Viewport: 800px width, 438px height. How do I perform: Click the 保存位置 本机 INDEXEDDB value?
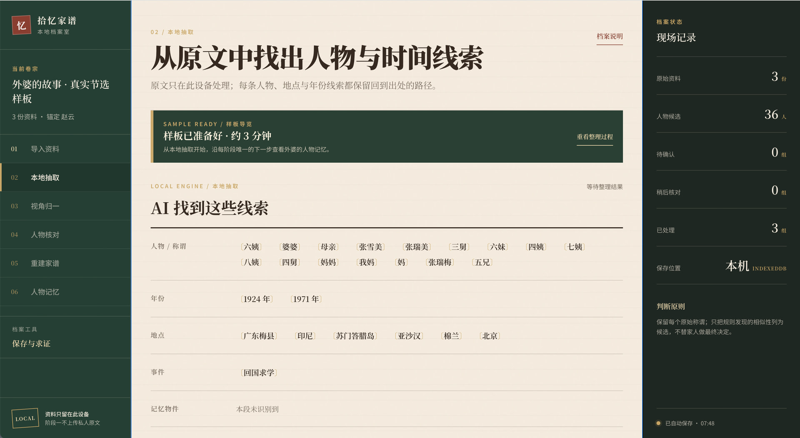click(756, 266)
